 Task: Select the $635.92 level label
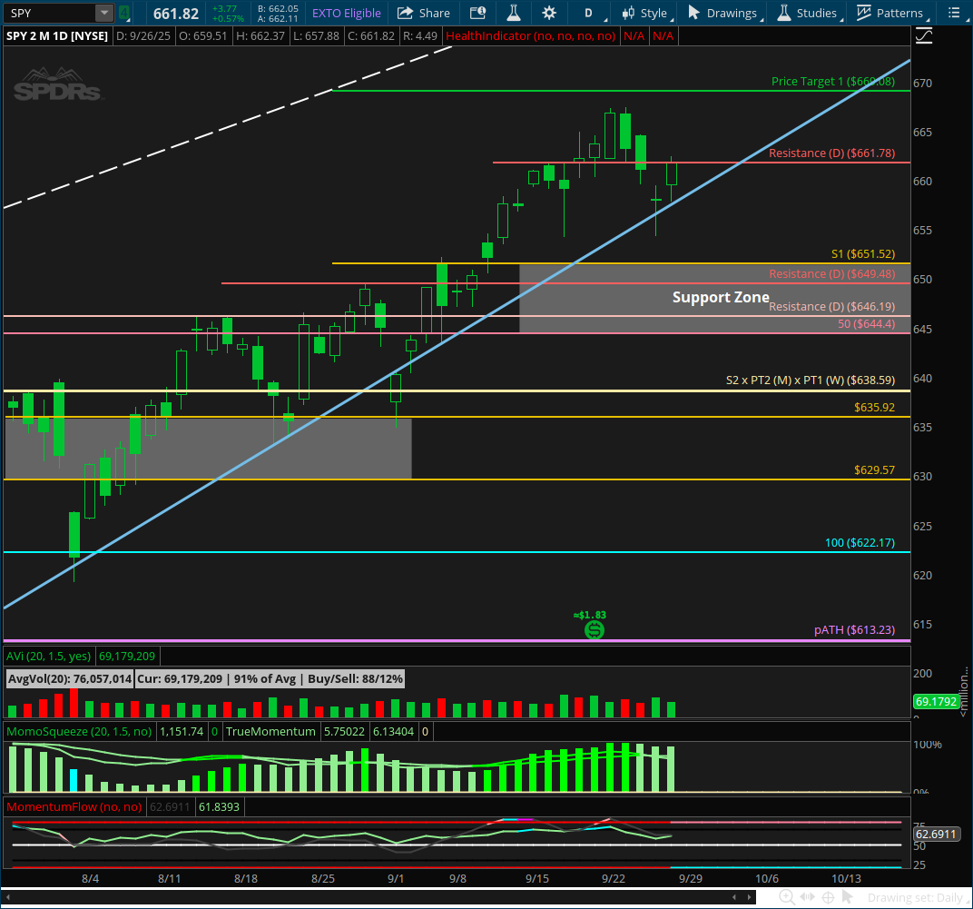click(874, 408)
